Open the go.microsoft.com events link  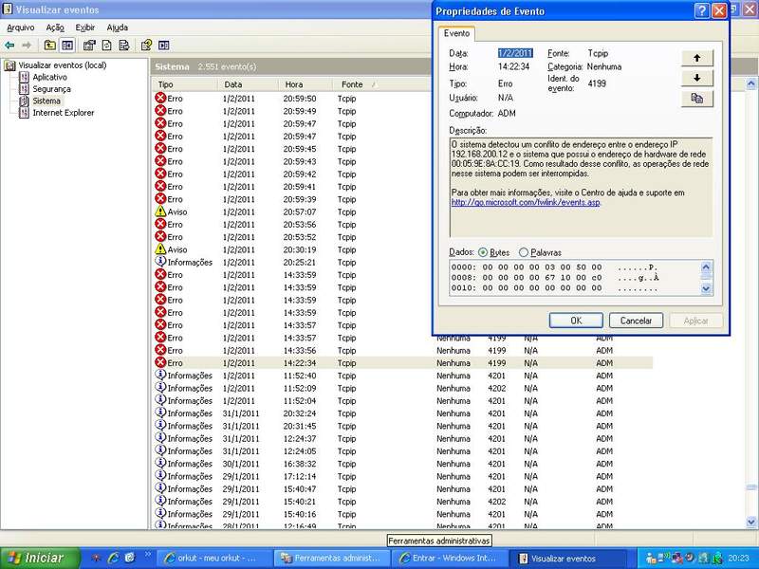(x=526, y=202)
